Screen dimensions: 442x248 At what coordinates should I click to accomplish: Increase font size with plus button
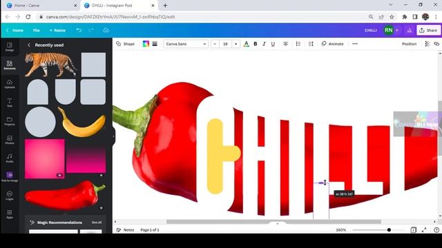point(236,44)
